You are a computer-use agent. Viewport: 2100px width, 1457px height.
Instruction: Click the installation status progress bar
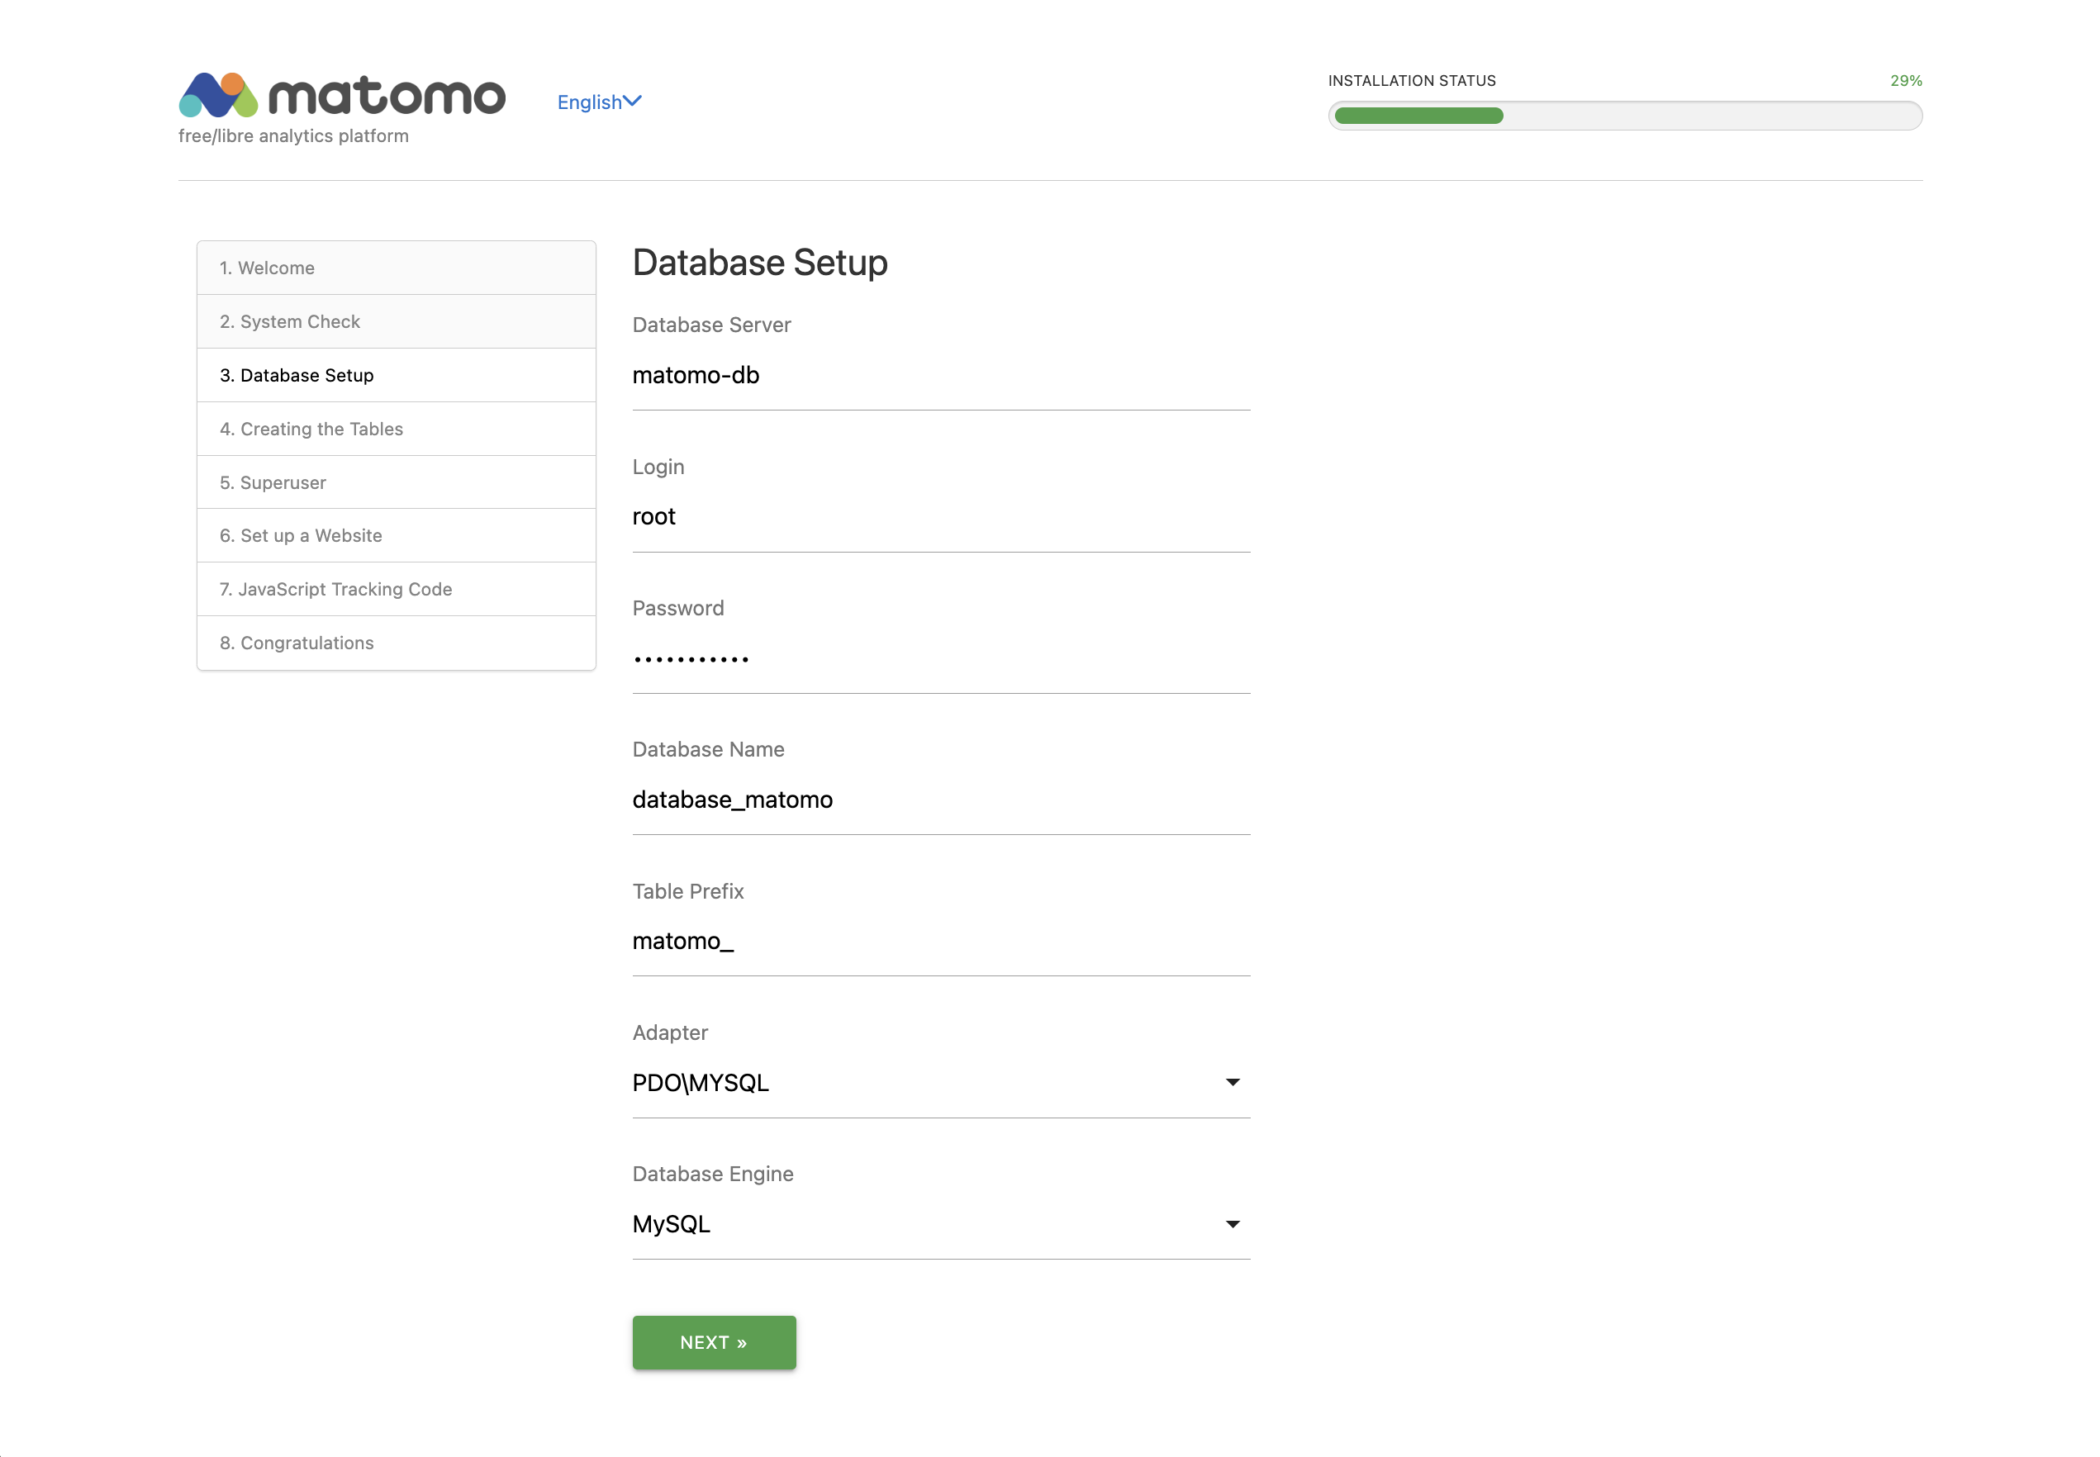1626,115
